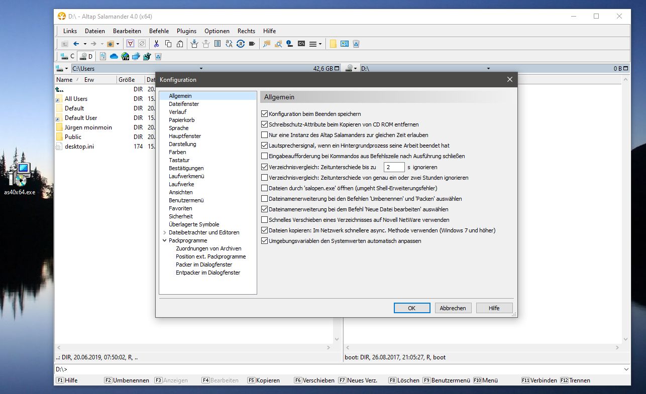Open the command line history dropdown
The image size is (646, 394).
(x=625, y=369)
